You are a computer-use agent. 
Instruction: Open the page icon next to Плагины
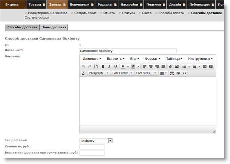pyautogui.click(x=164, y=5)
